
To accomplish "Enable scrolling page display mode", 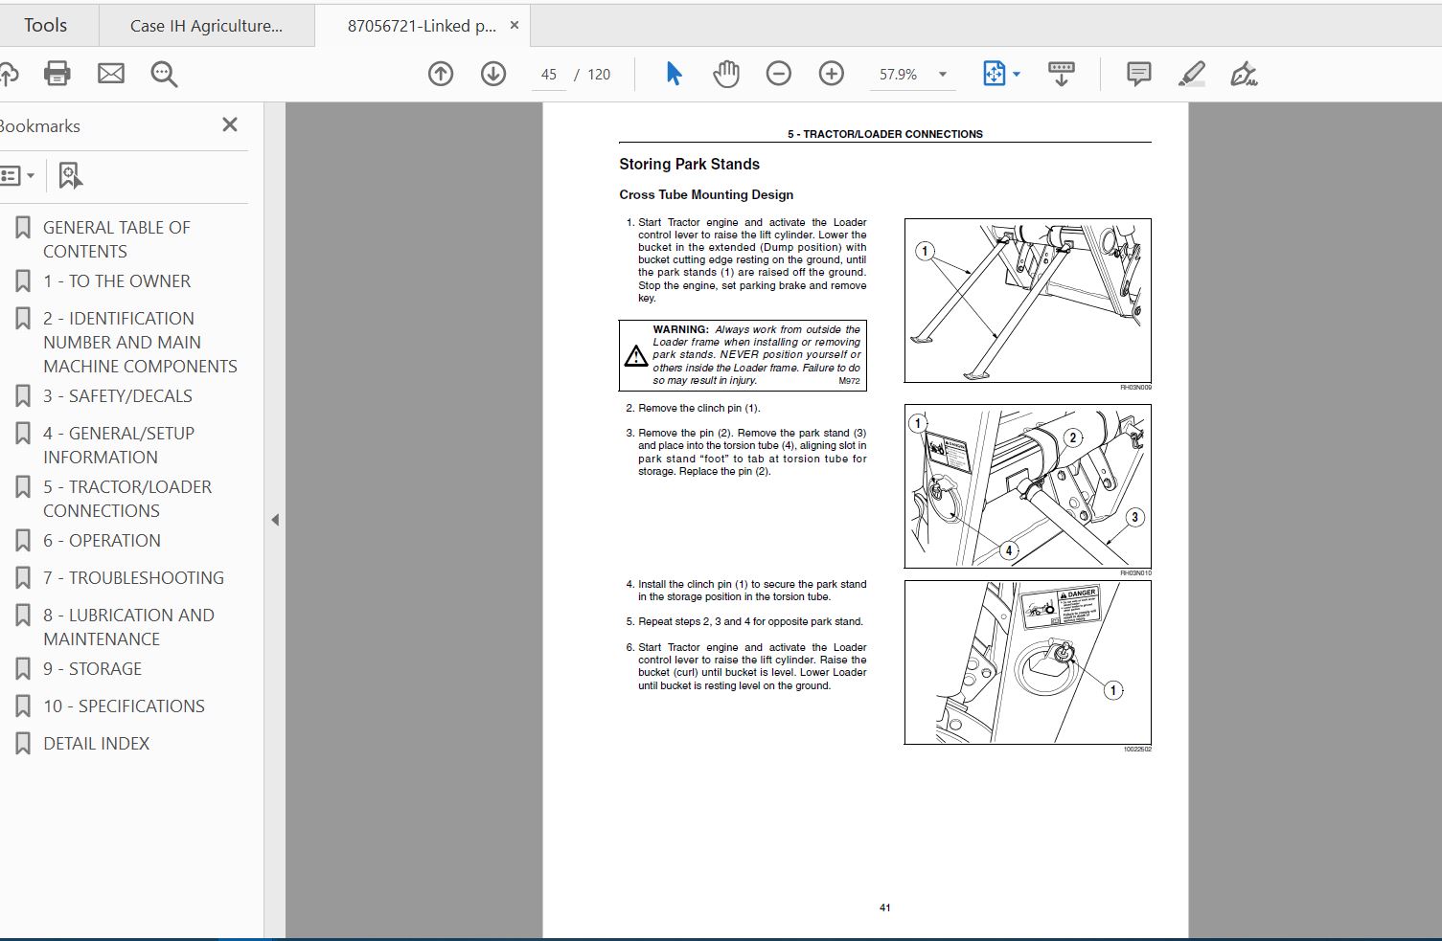I will coord(1062,73).
